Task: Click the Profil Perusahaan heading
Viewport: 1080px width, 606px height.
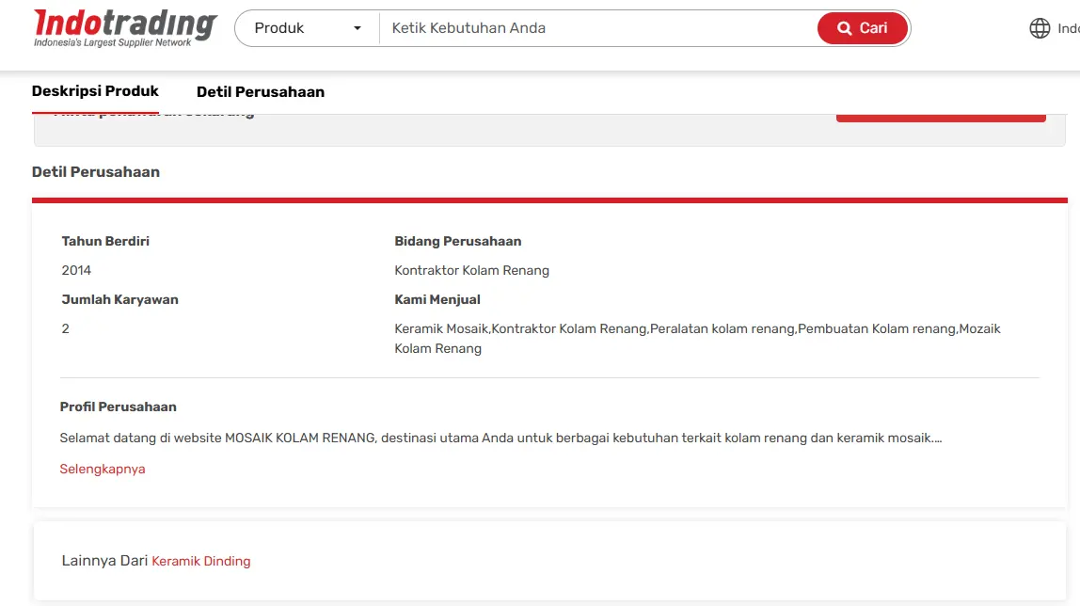Action: (119, 407)
